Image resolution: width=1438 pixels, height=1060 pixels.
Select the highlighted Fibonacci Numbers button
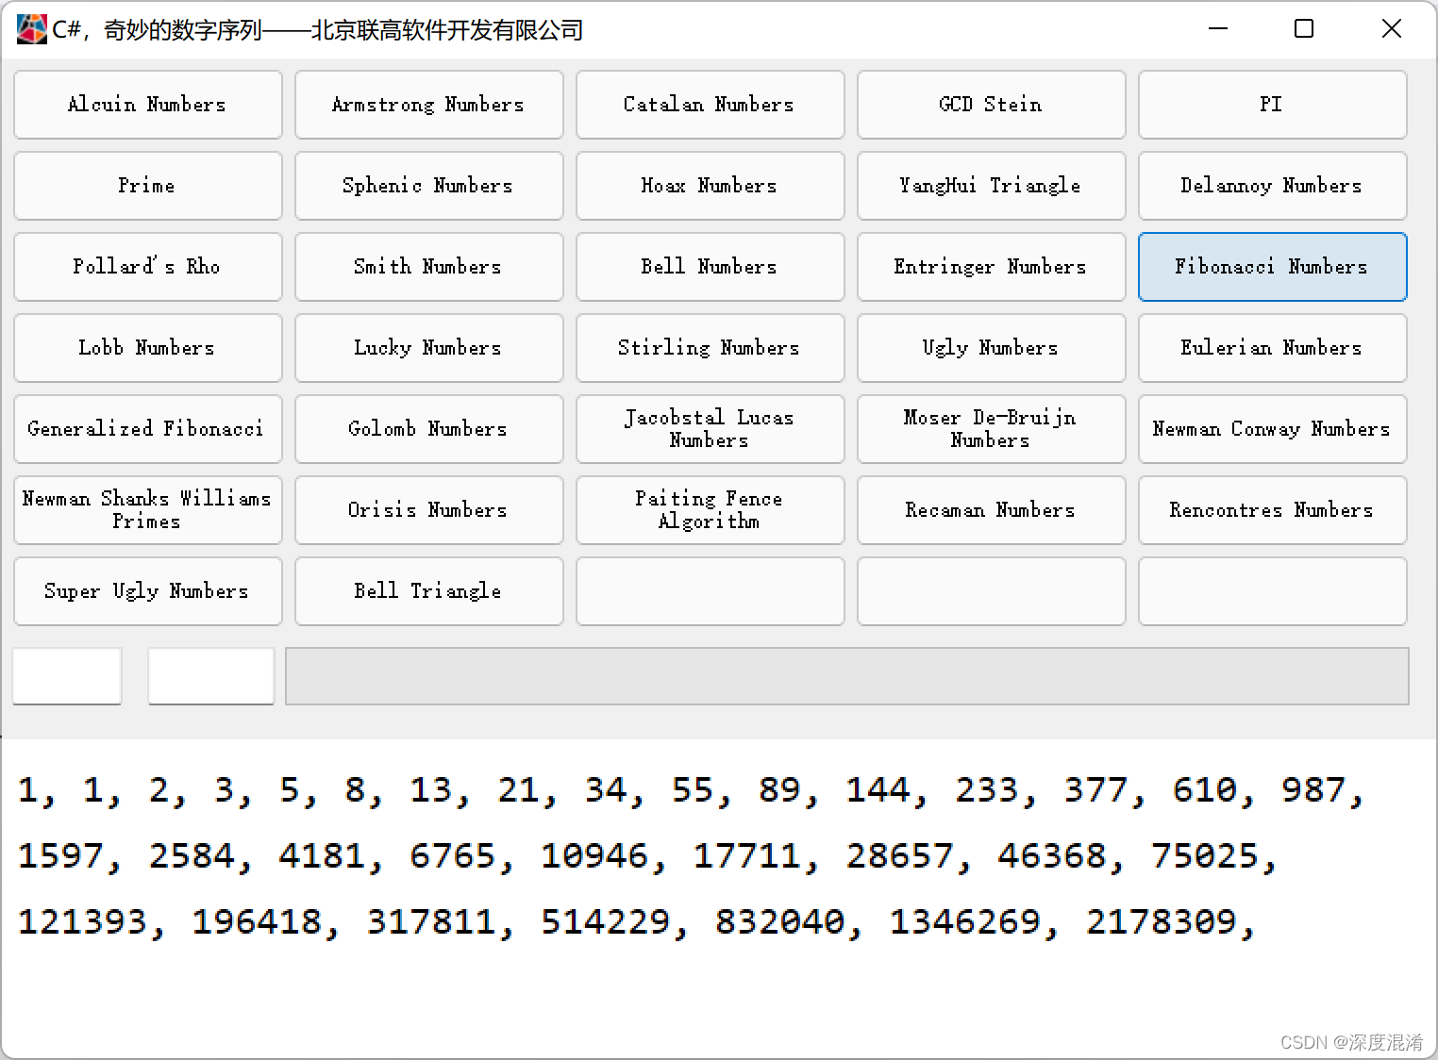coord(1272,267)
